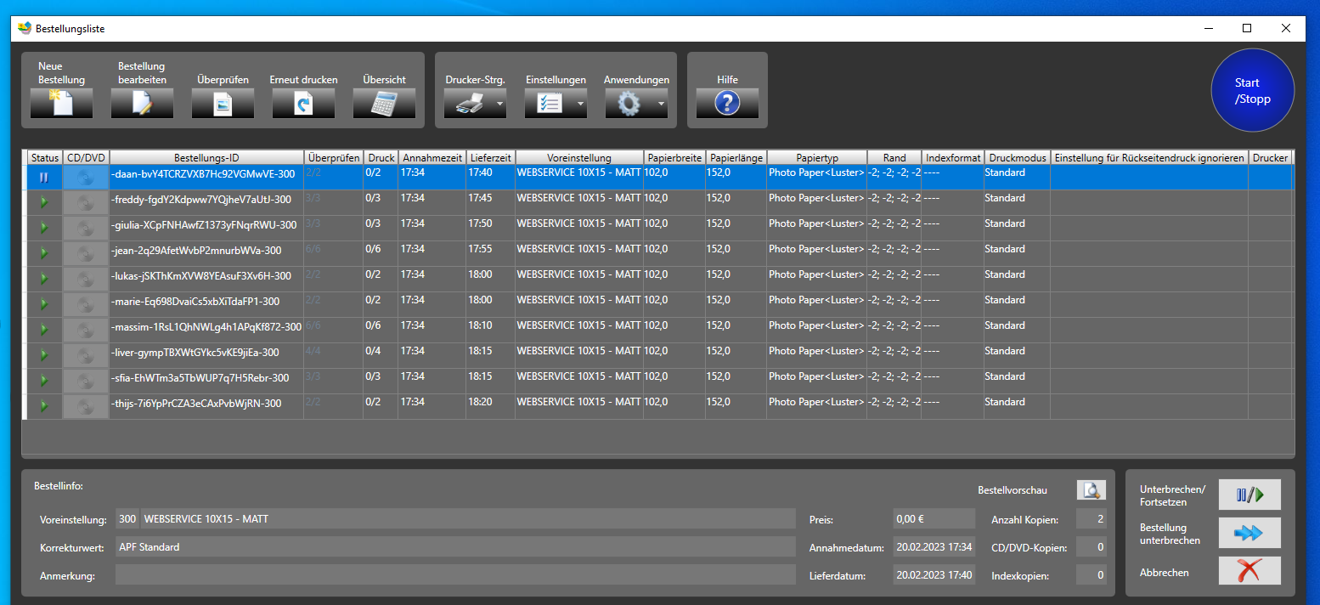Resume the paused -daan order via status icon

[44, 177]
